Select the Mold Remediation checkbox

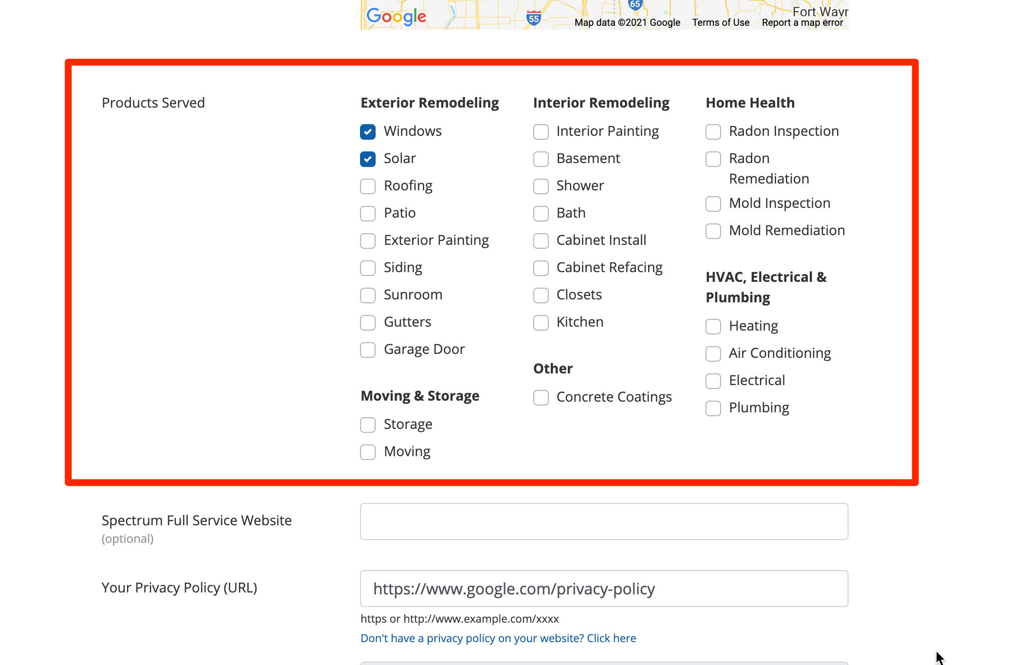pyautogui.click(x=713, y=231)
